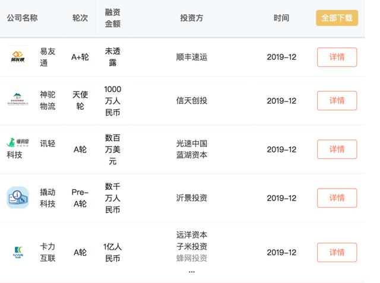Open 详情 for 讯轻科技 row
This screenshot has height=283, width=380.
tap(337, 150)
